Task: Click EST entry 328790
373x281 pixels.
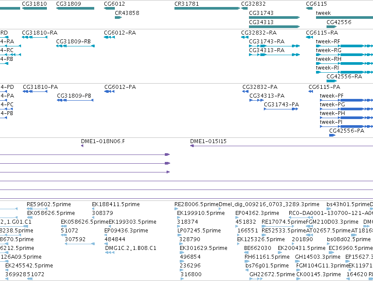Action: pyautogui.click(x=190, y=239)
